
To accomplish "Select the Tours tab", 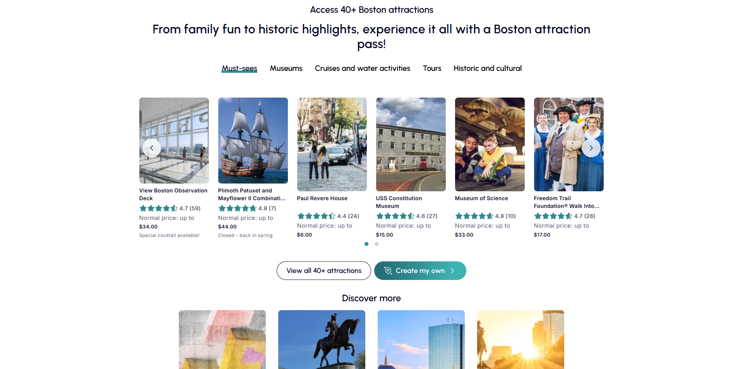I will point(432,69).
